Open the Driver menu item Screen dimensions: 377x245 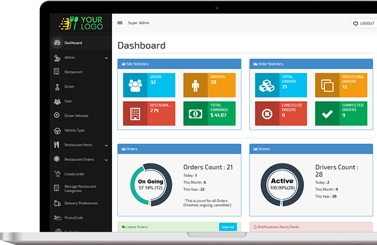coord(81,86)
